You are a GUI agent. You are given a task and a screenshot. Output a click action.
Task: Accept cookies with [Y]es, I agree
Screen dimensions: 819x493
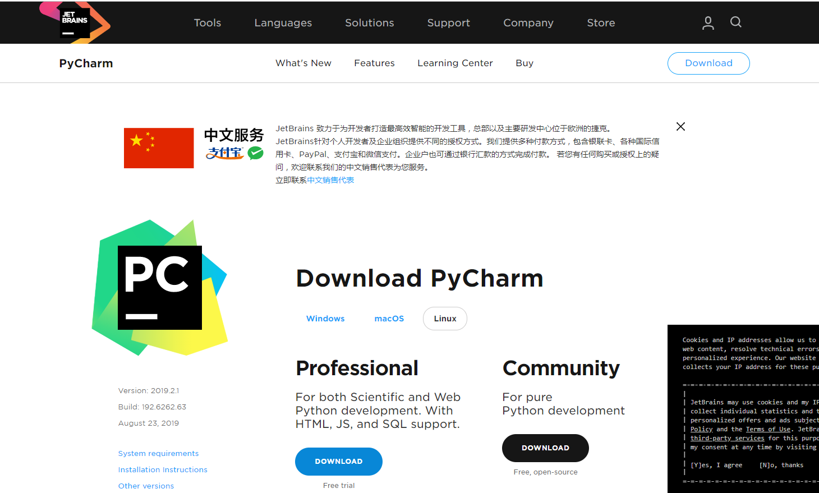(x=716, y=465)
